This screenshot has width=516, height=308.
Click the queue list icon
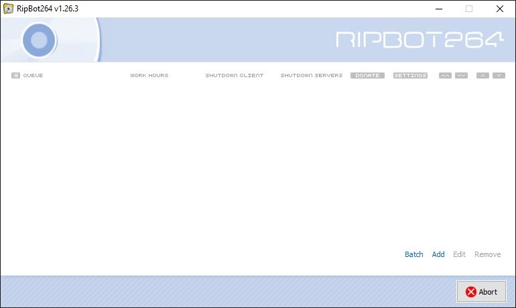tap(15, 76)
